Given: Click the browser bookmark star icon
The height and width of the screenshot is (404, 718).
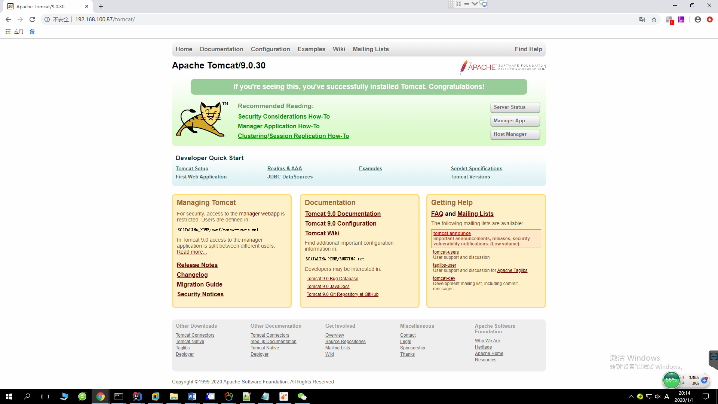Looking at the screenshot, I should click(x=654, y=19).
